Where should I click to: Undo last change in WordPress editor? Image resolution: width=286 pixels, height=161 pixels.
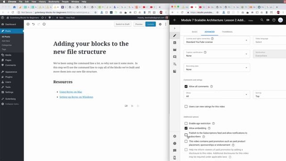[34, 24]
